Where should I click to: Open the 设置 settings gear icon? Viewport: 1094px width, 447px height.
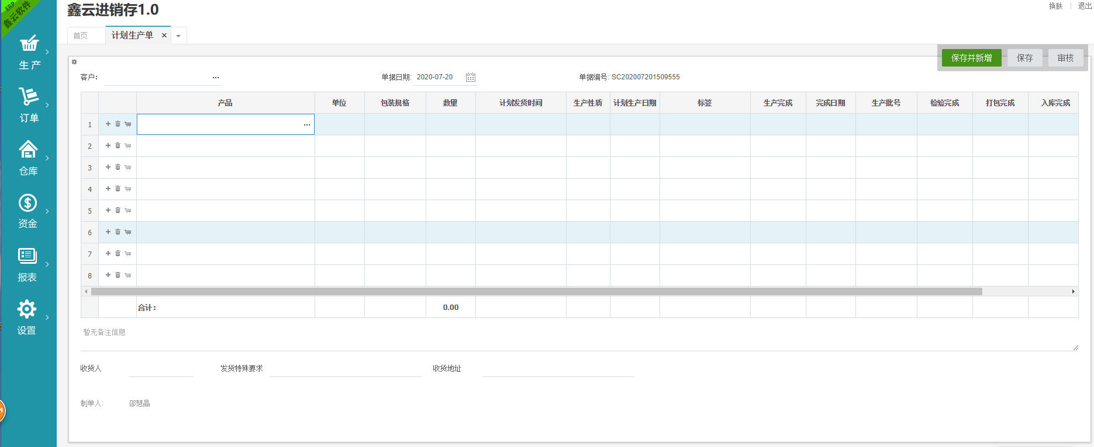[27, 309]
